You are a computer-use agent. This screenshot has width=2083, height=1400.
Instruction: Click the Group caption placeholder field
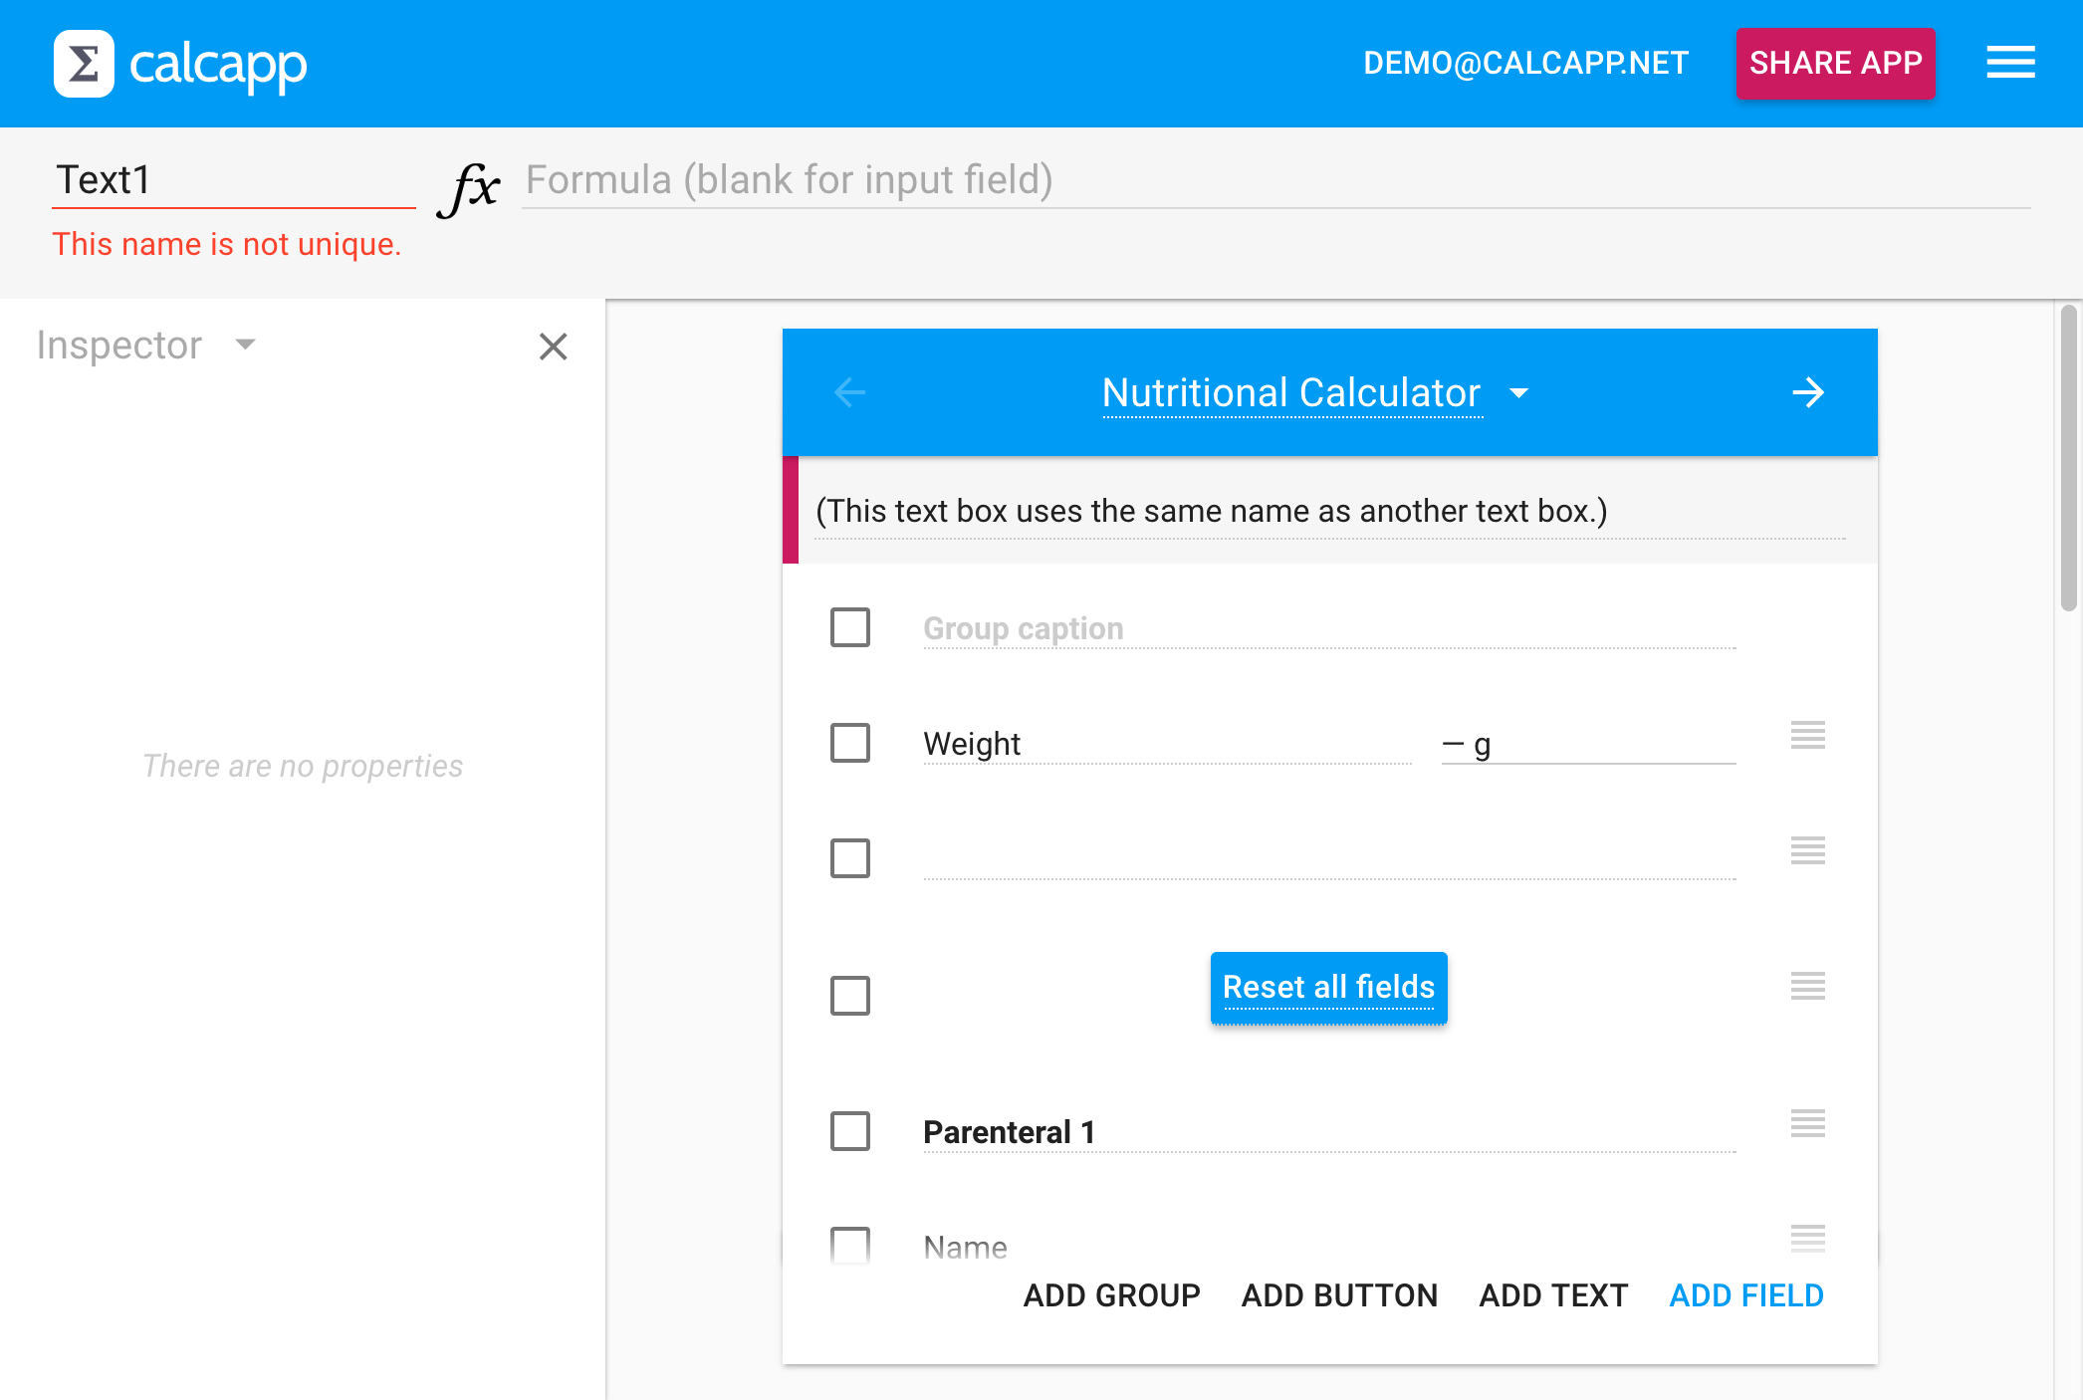(1329, 628)
